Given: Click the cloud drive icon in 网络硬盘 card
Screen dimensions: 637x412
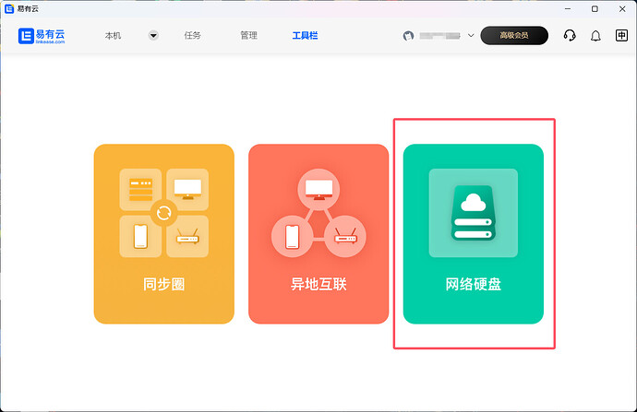Looking at the screenshot, I should tap(473, 213).
